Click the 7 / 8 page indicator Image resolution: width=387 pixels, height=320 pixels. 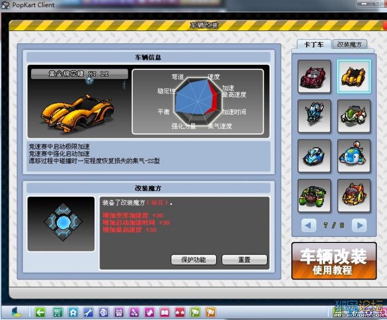(x=334, y=225)
